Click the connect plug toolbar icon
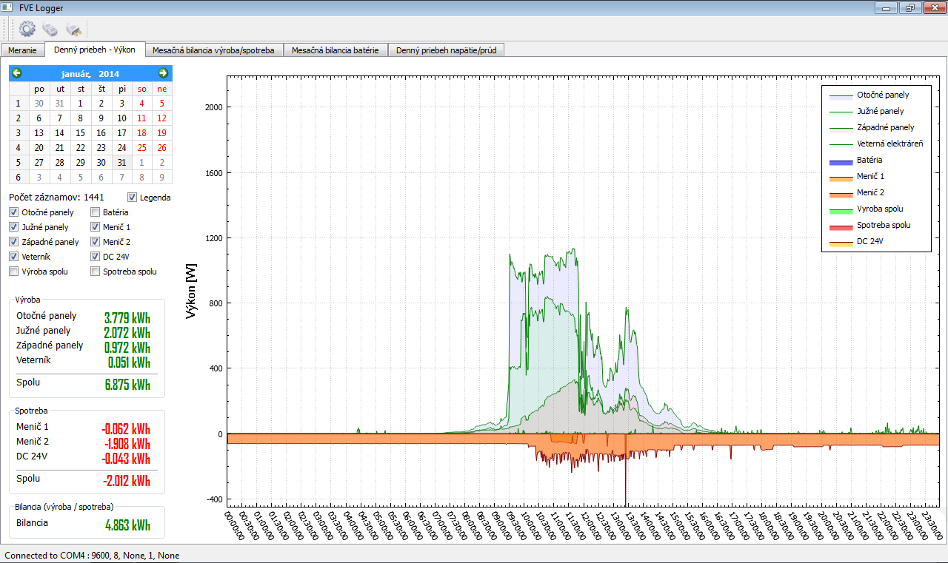Viewport: 948px width, 563px height. coord(50,29)
